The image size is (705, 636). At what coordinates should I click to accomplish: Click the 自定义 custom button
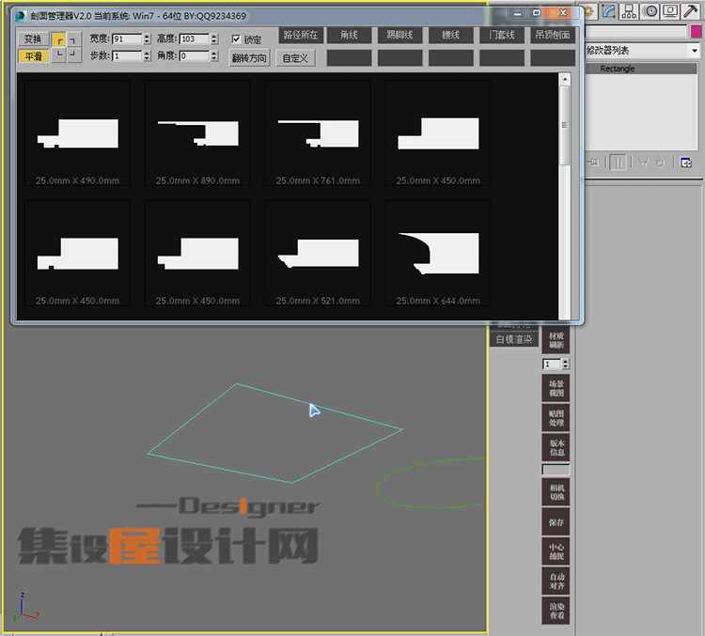coord(295,58)
